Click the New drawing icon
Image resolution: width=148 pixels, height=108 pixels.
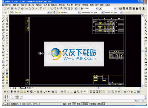[x=5, y=9]
